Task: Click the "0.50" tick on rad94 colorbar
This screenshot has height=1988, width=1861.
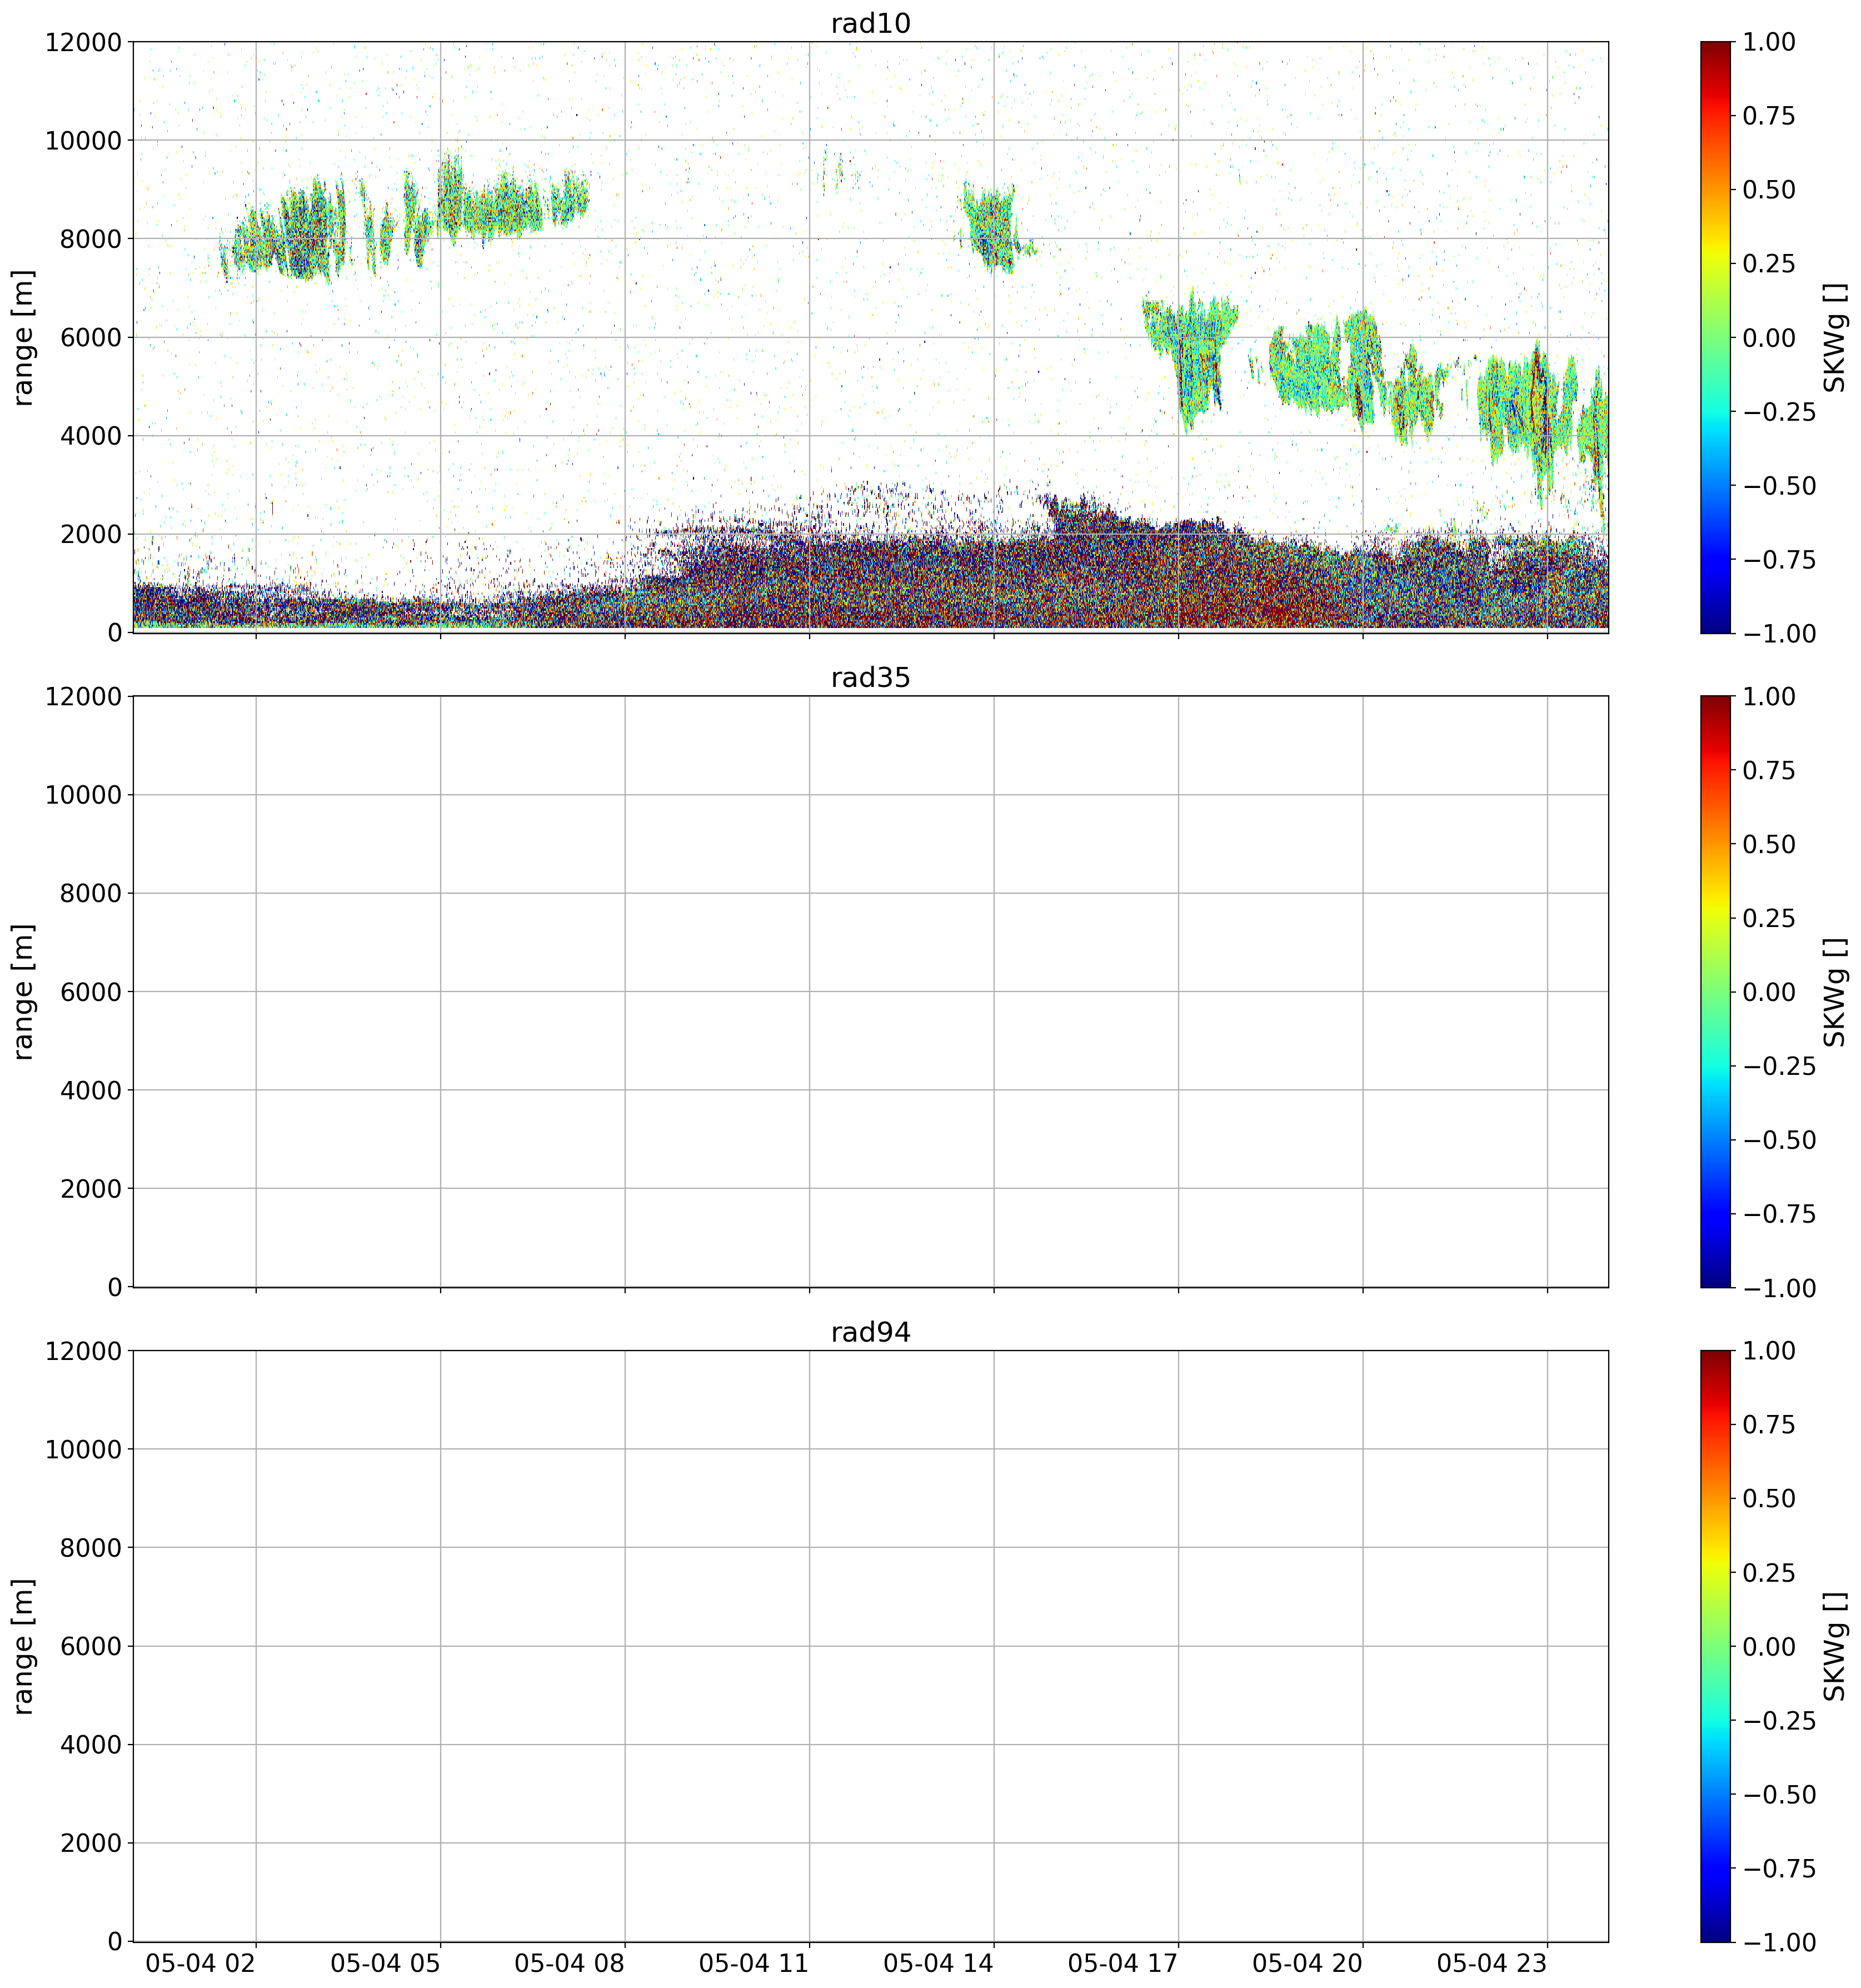Action: (x=1769, y=1499)
